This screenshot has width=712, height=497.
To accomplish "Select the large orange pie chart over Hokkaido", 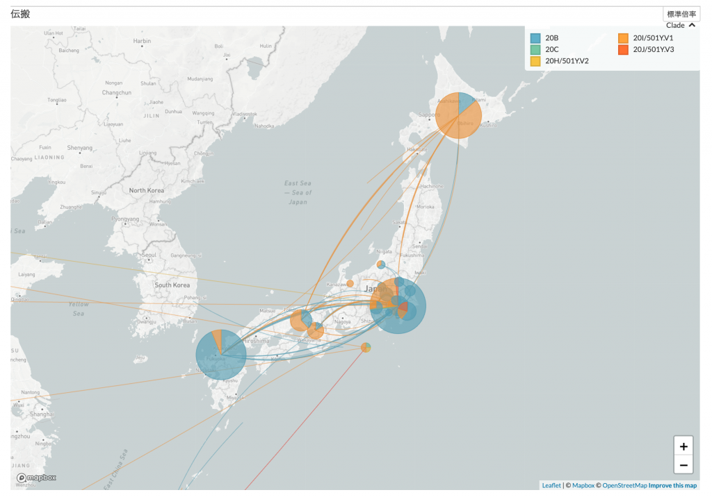I will pos(459,115).
